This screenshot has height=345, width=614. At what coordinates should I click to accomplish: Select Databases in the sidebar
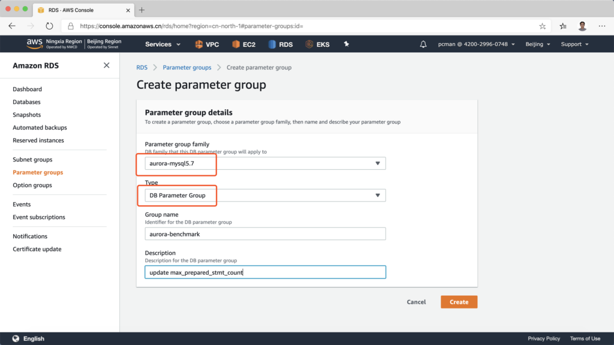click(x=26, y=102)
